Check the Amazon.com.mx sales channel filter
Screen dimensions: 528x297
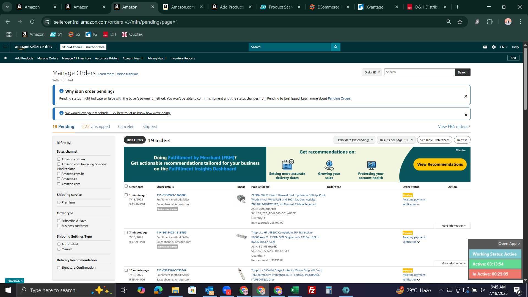[x=59, y=159]
